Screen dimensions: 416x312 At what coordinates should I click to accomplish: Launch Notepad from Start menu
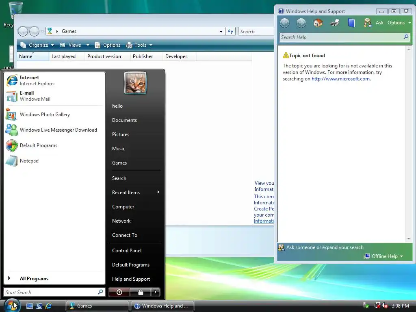(x=54, y=161)
